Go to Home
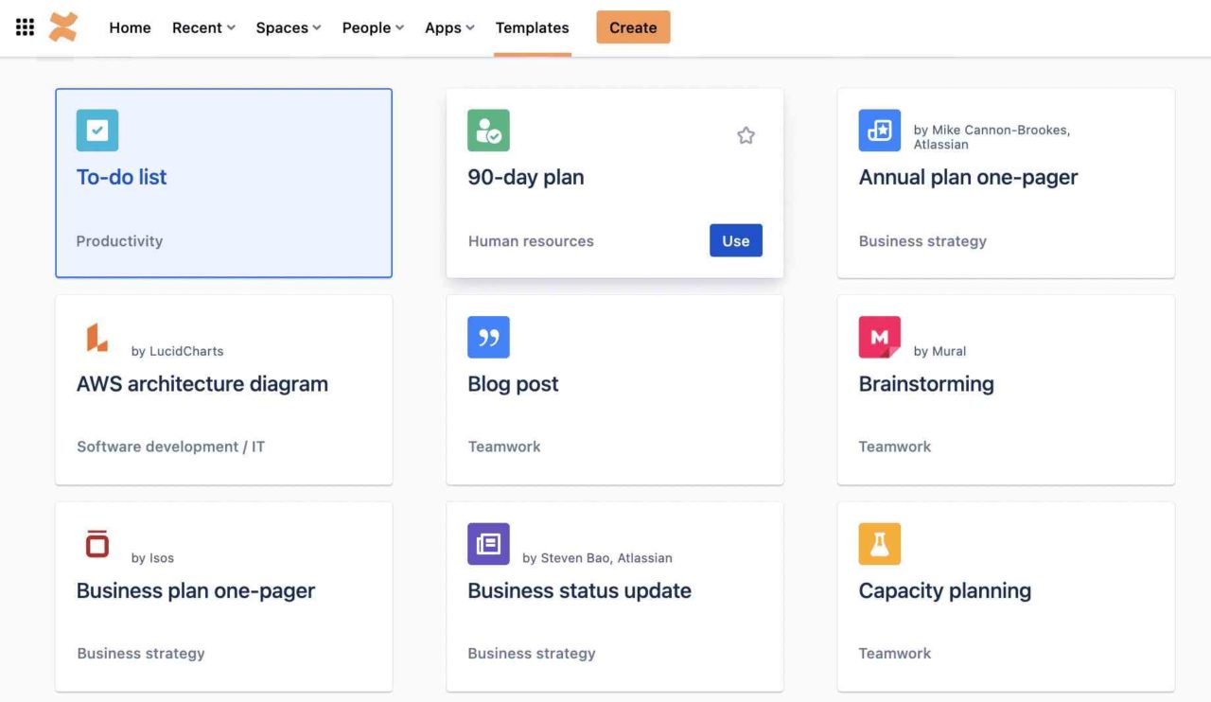Image resolution: width=1211 pixels, height=702 pixels. [129, 27]
